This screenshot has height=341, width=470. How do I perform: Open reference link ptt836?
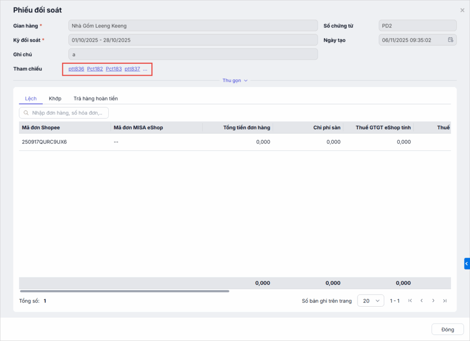pos(76,69)
